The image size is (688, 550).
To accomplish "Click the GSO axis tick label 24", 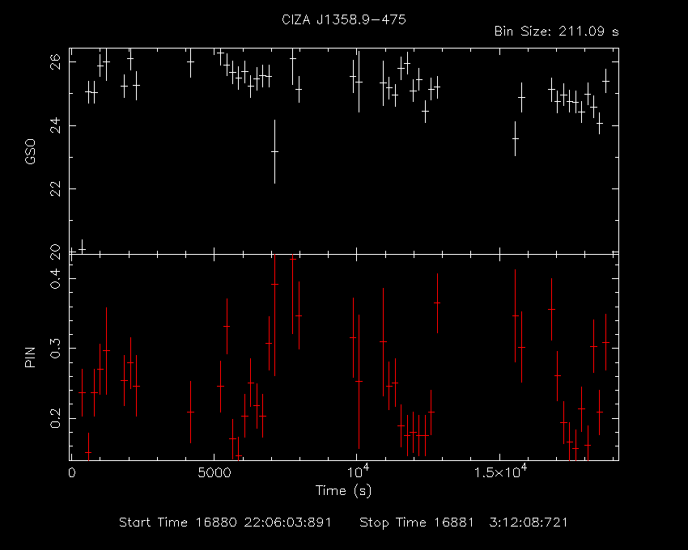I will click(x=55, y=126).
